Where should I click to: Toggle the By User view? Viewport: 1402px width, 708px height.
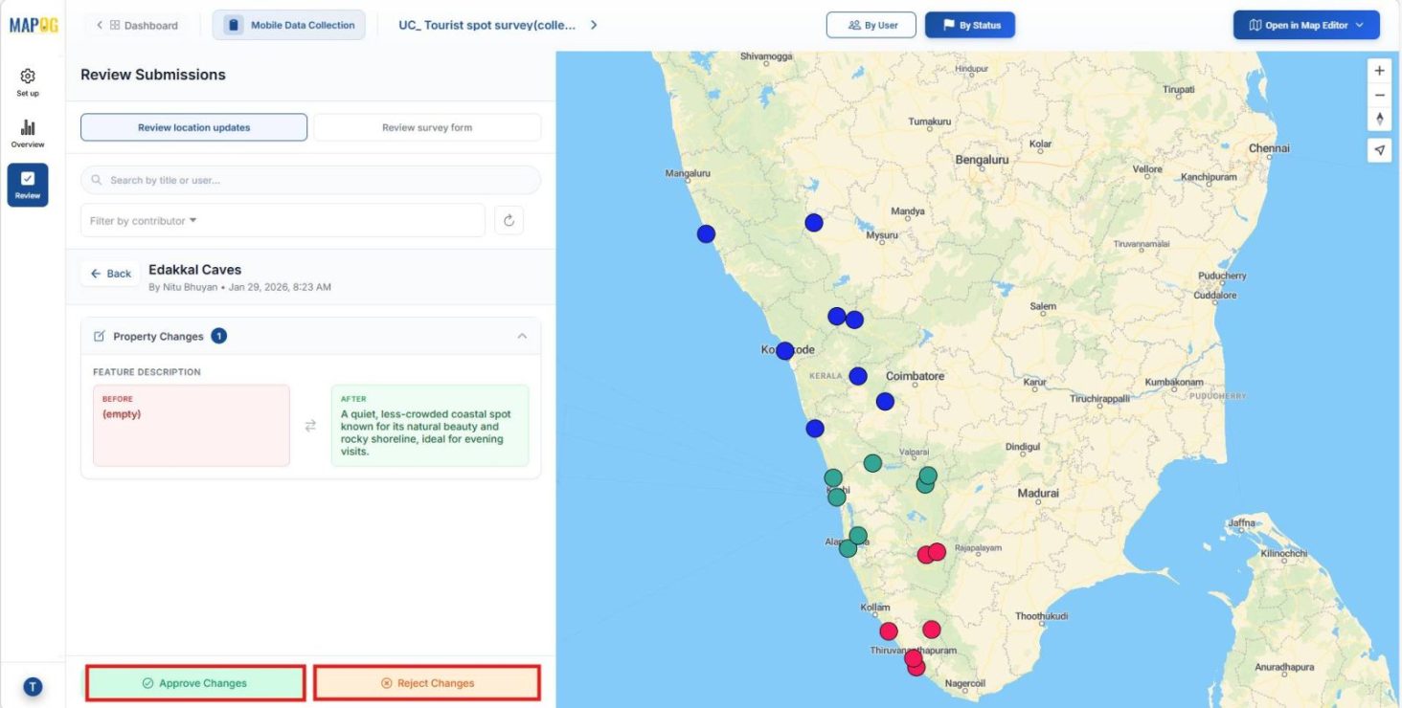click(x=871, y=25)
